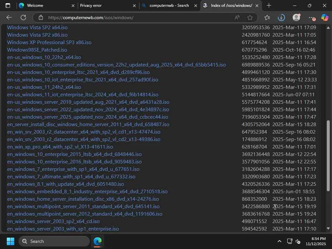
Task: Click the scrollbar down arrow
Action: [328, 229]
